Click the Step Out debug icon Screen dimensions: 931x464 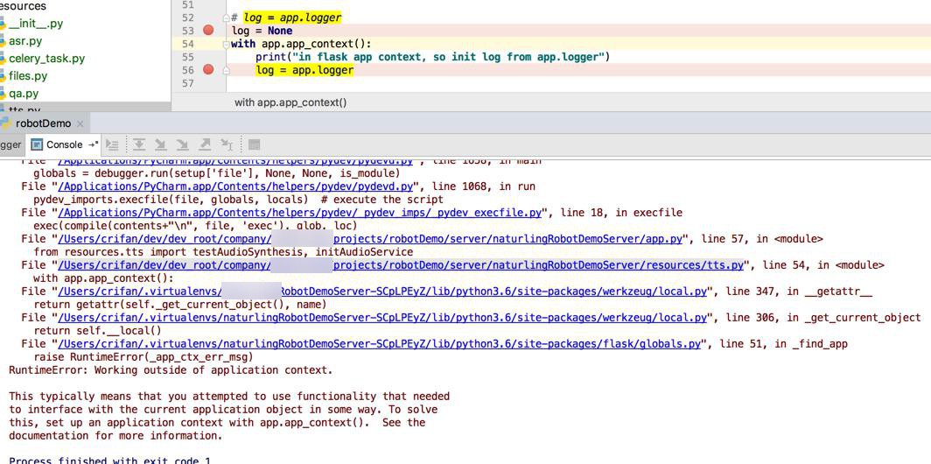point(204,144)
